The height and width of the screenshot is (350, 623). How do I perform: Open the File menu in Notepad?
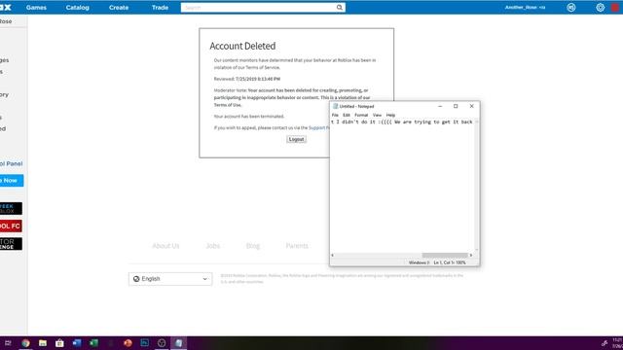(335, 115)
